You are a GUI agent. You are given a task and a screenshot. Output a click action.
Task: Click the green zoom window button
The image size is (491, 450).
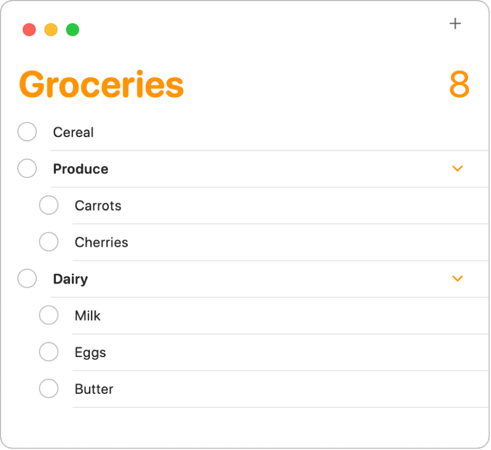pyautogui.click(x=73, y=30)
